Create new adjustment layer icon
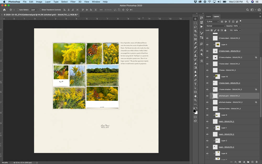262x164 pixels. [244, 162]
